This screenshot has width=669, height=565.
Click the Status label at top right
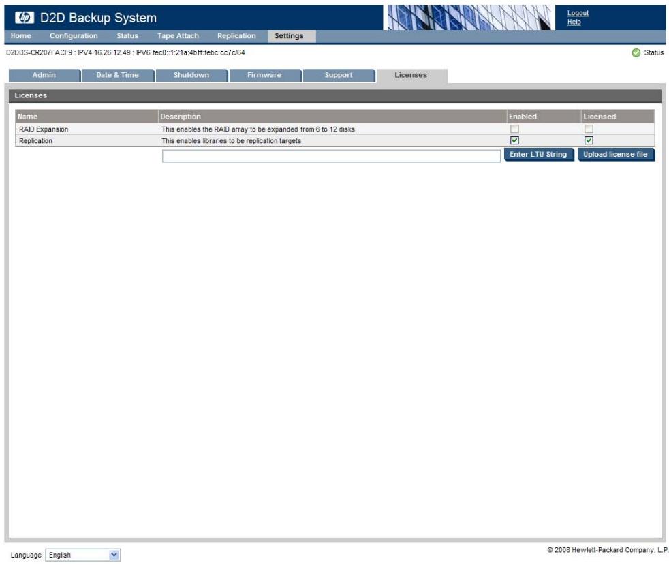(653, 52)
